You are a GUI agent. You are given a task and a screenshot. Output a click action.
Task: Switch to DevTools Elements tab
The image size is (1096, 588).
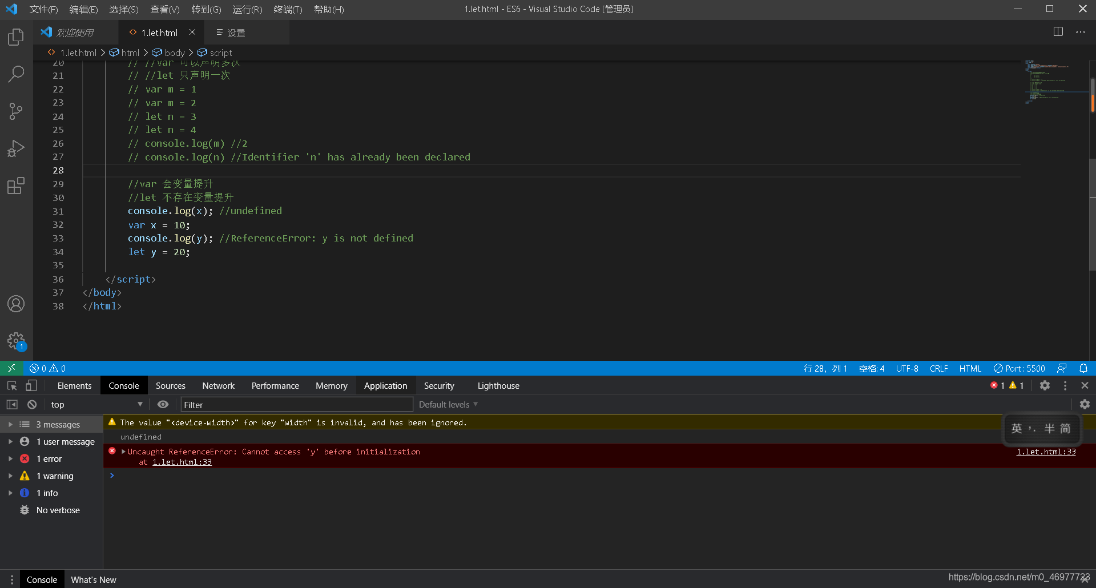pyautogui.click(x=74, y=386)
